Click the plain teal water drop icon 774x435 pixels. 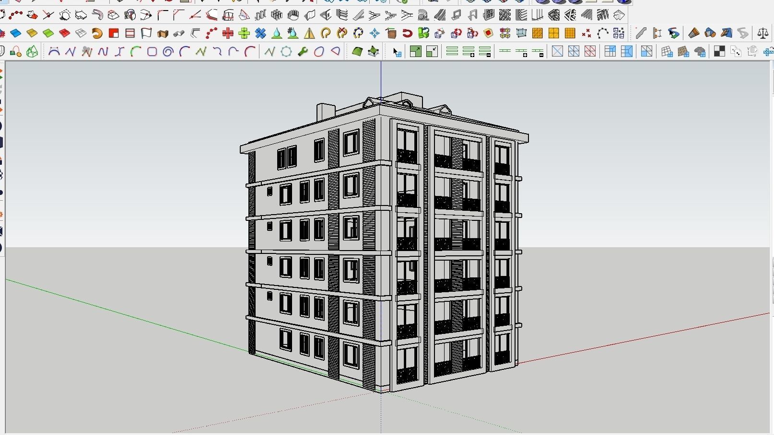pyautogui.click(x=277, y=34)
